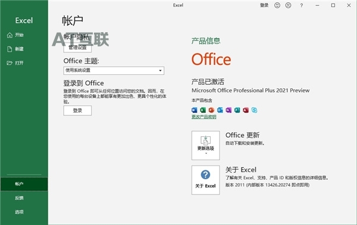The image size is (357, 225).
Task: Click the OneNote app icon
Action: coord(228,110)
